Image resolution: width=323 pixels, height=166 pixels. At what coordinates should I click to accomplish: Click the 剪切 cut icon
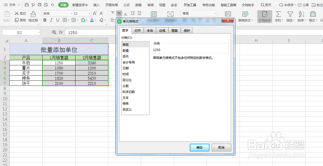20,13
